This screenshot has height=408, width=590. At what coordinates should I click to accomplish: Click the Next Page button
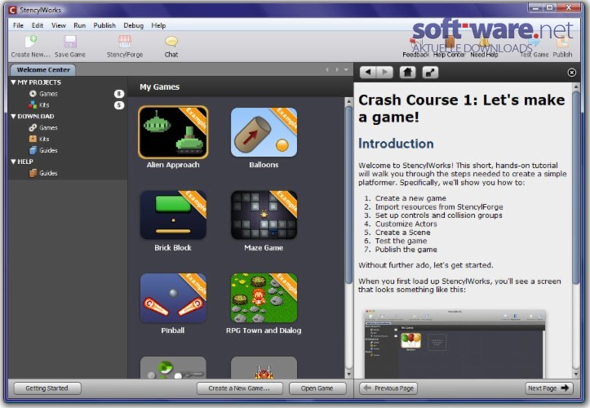[x=549, y=388]
